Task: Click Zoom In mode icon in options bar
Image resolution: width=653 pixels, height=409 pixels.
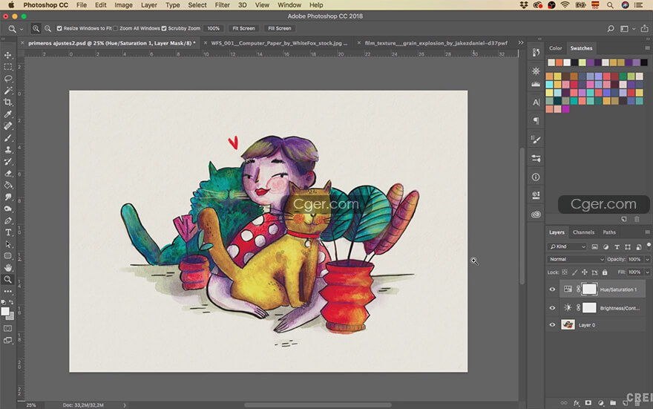Action: [x=36, y=29]
